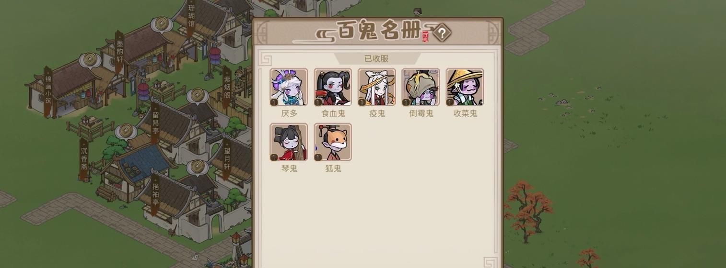
Task: Select the 厌多 ghost portrait
Action: [x=289, y=87]
